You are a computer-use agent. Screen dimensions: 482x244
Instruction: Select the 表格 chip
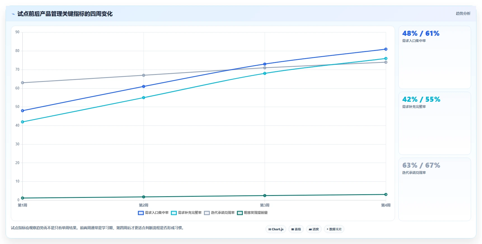point(296,229)
